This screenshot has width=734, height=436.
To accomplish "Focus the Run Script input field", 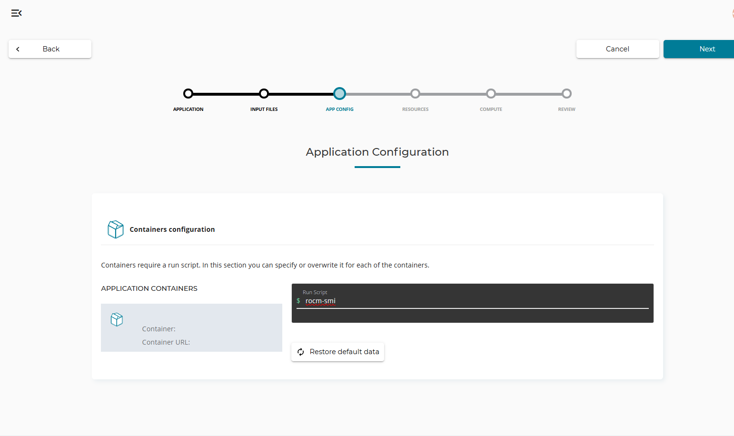I will coord(476,301).
